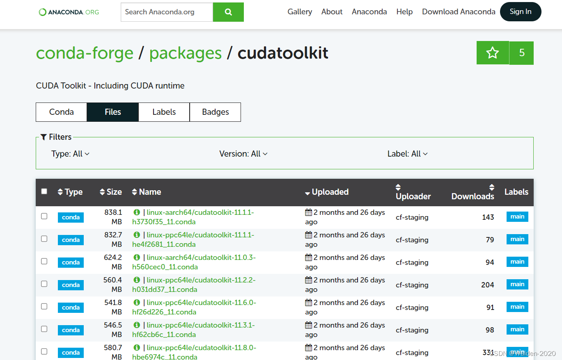
Task: Check the box for the 838.1 MB file
Action: pyautogui.click(x=44, y=216)
